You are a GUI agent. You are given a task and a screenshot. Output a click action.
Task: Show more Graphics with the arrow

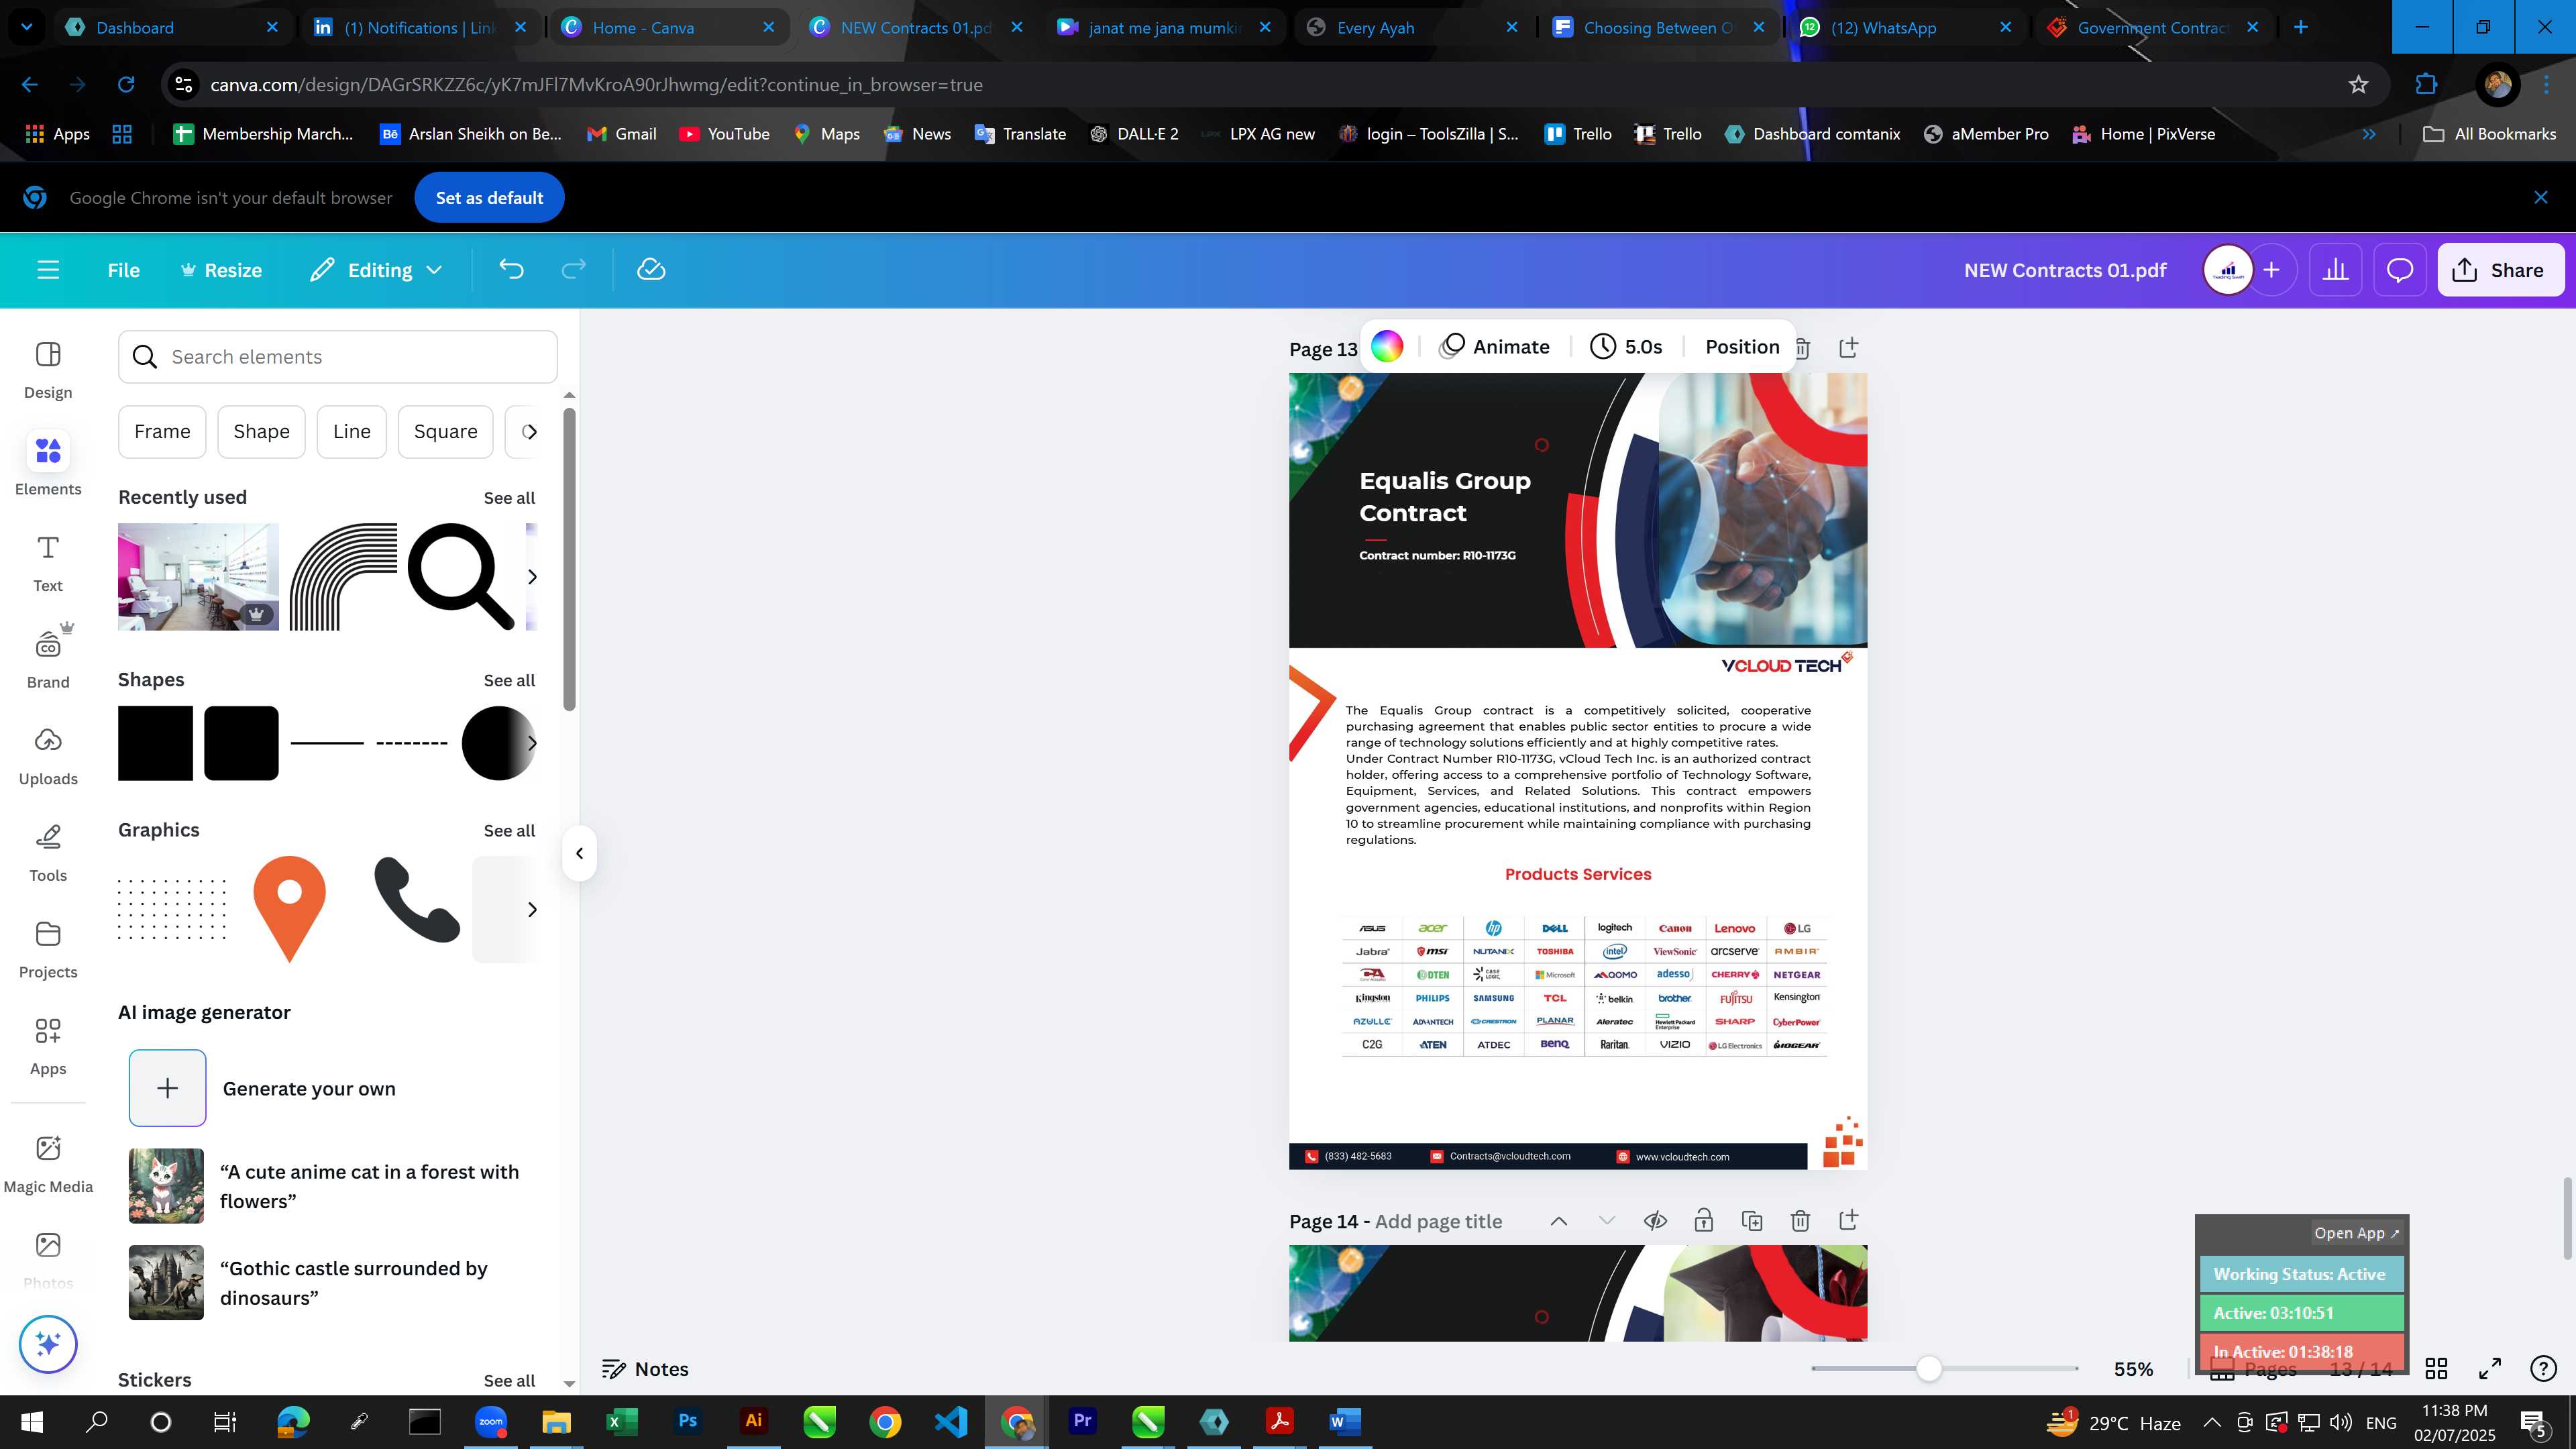click(532, 909)
